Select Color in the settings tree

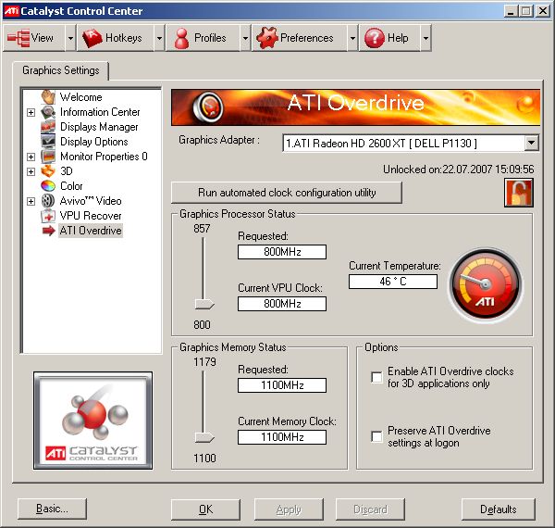71,186
